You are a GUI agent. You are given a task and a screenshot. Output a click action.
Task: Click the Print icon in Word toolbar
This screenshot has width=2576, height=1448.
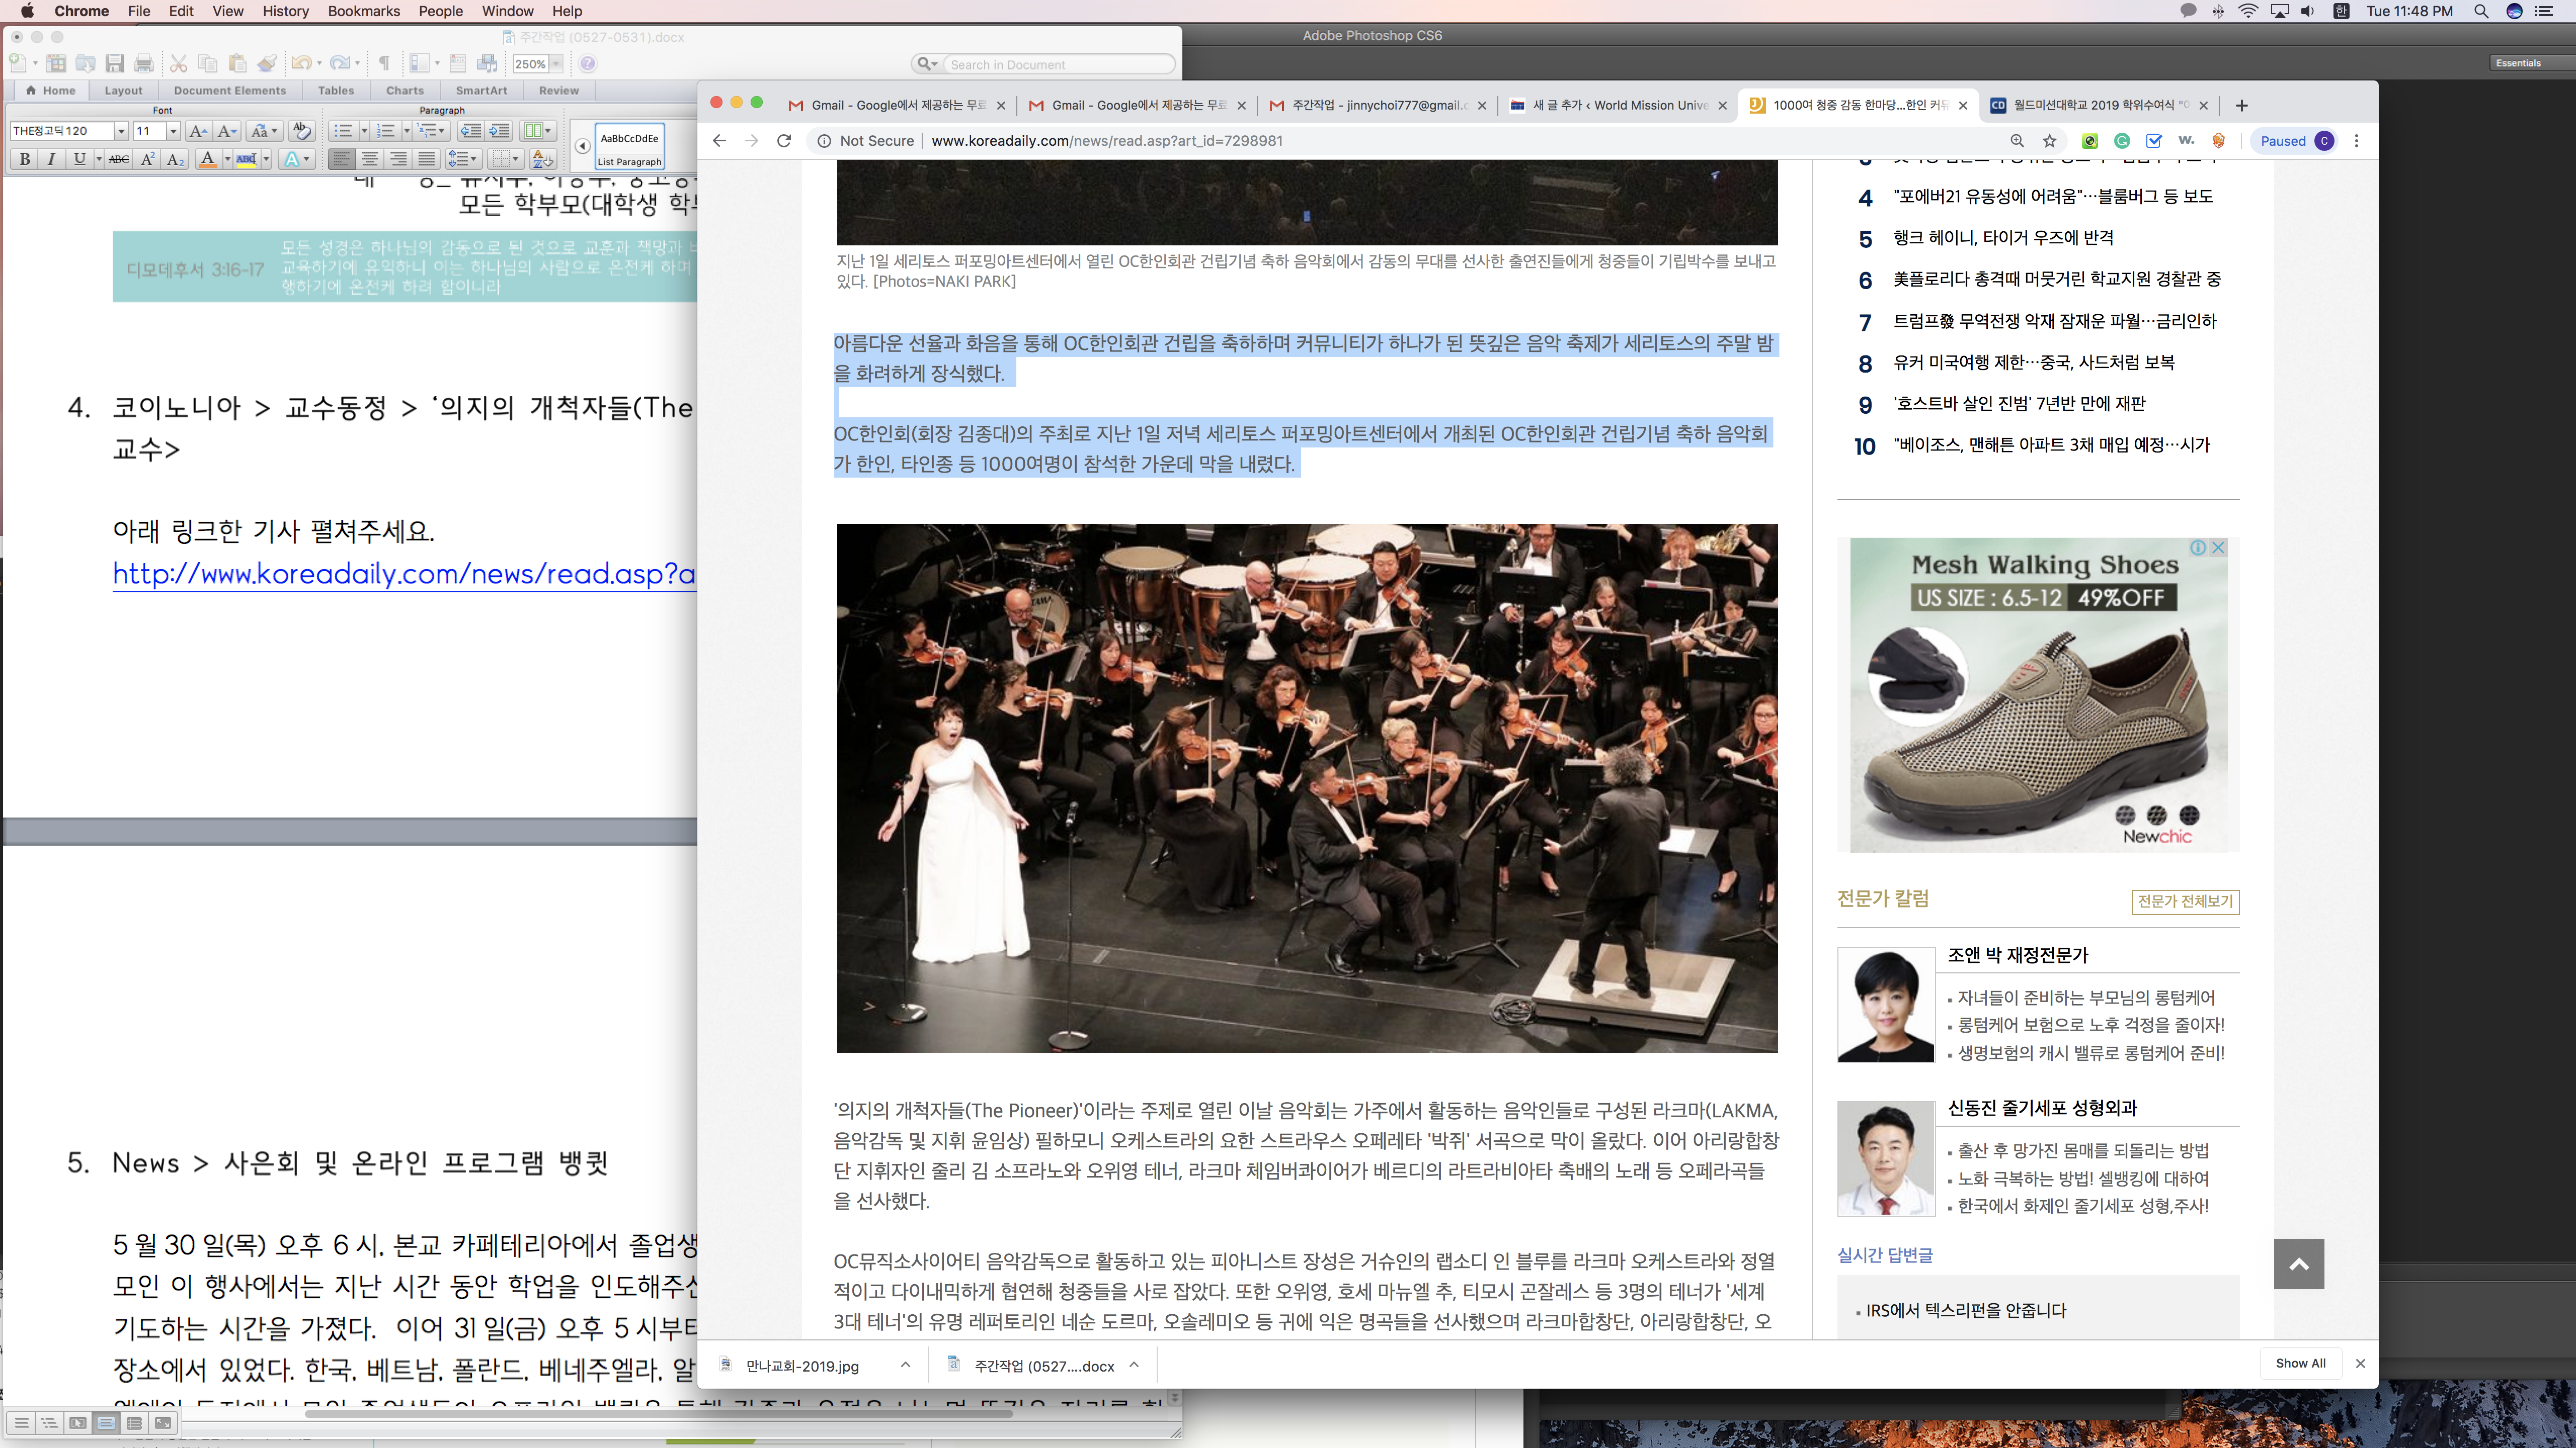(x=144, y=64)
